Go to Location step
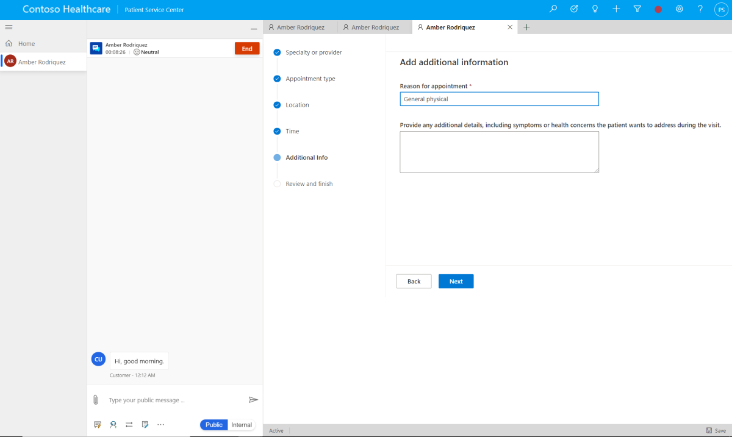This screenshot has height=437, width=732. pos(297,105)
